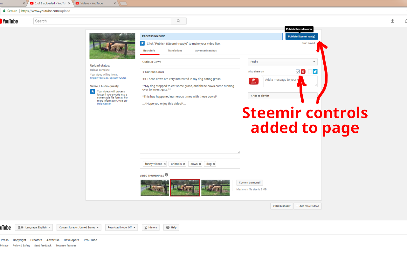Click the help question mark near Video Thumbnails
This screenshot has width=407, height=254.
coord(166,175)
